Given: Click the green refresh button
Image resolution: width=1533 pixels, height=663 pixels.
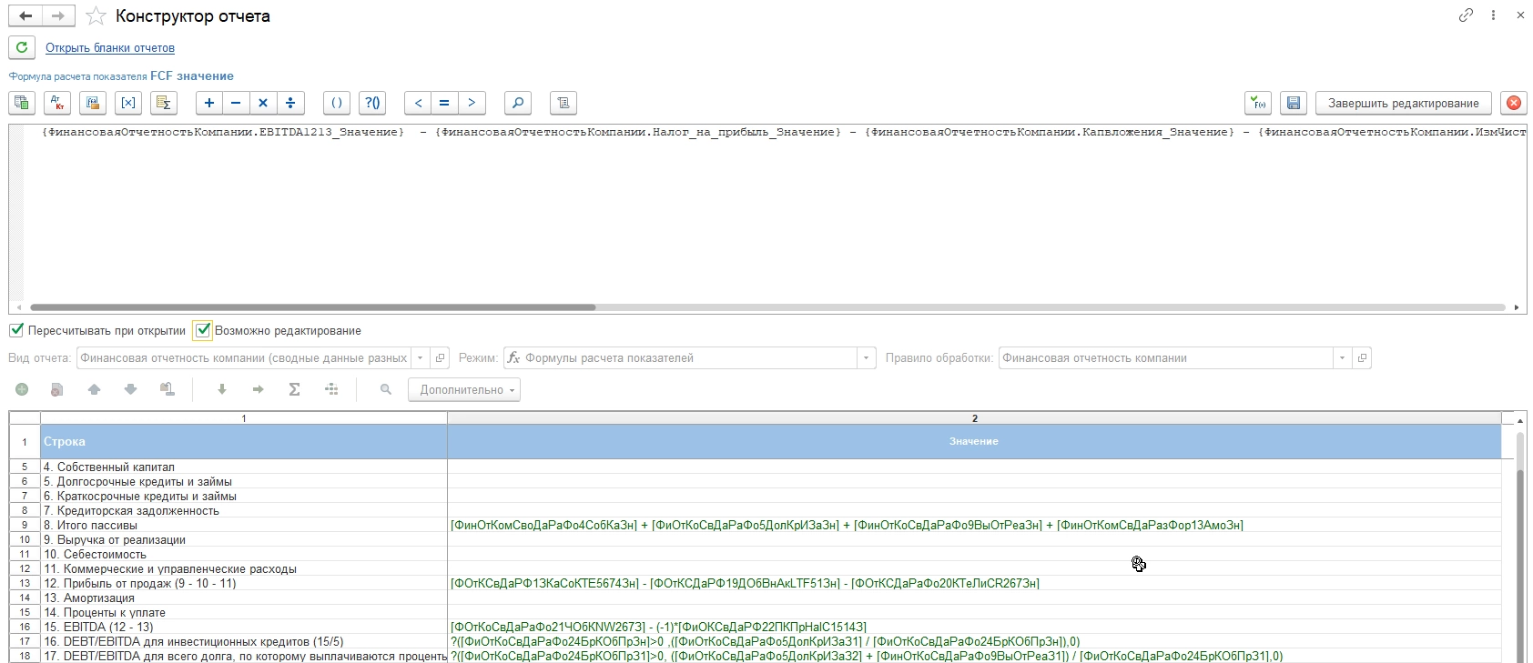Looking at the screenshot, I should point(22,47).
